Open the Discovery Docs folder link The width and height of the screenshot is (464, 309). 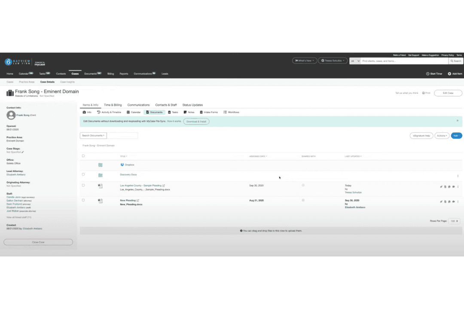[x=128, y=175]
